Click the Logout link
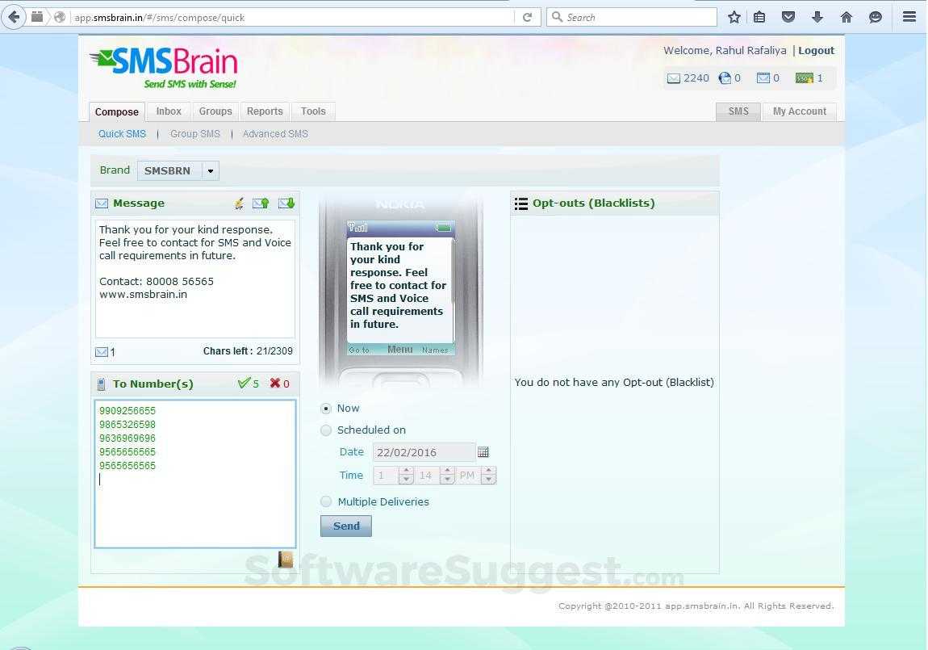 (x=816, y=50)
